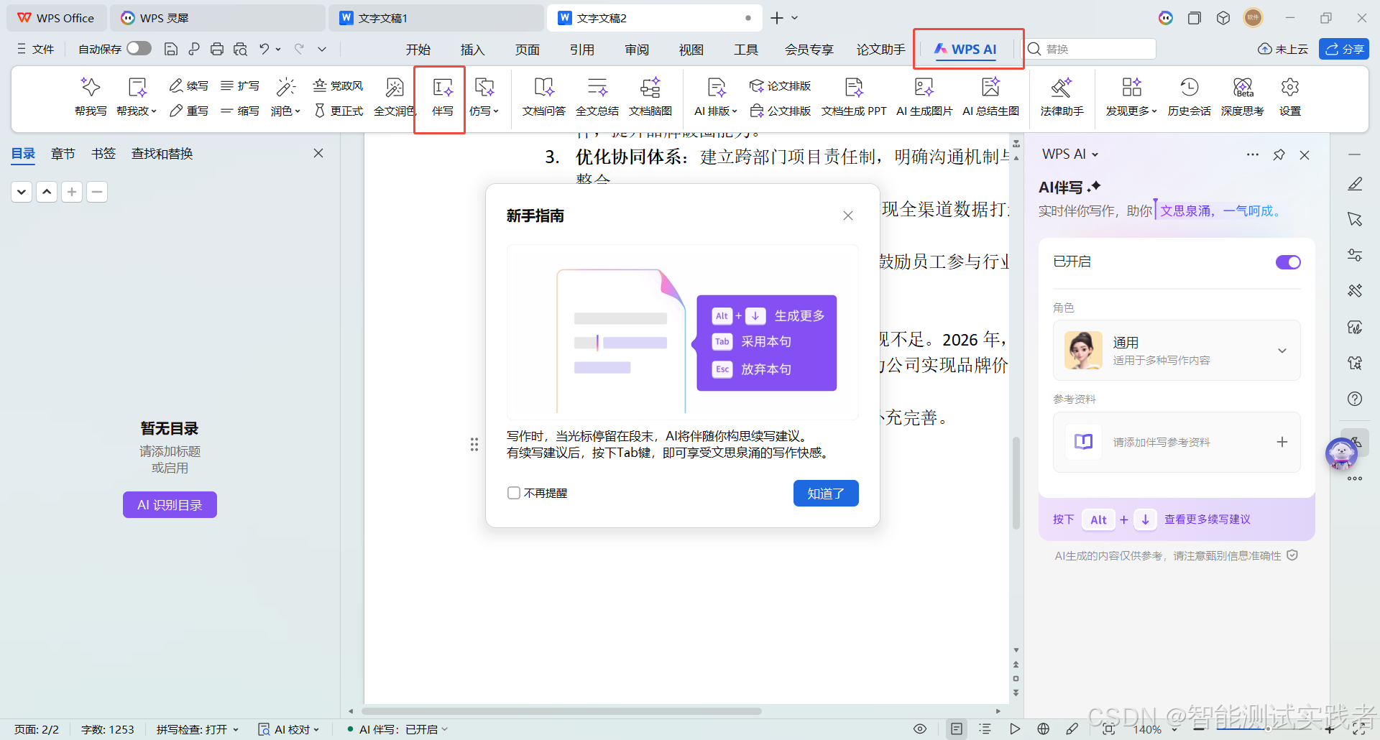View 历史会话 session history
This screenshot has width=1380, height=740.
point(1189,97)
